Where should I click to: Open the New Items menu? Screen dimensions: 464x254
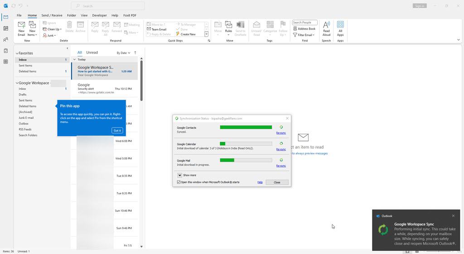(x=32, y=29)
